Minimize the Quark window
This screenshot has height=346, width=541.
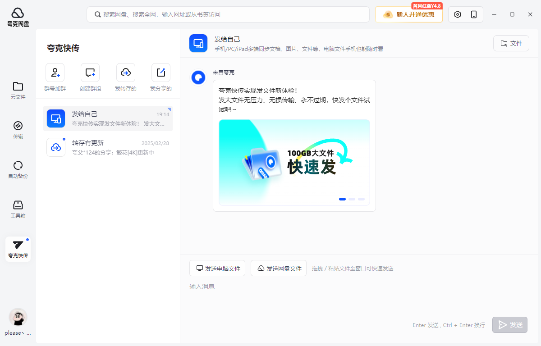[494, 14]
